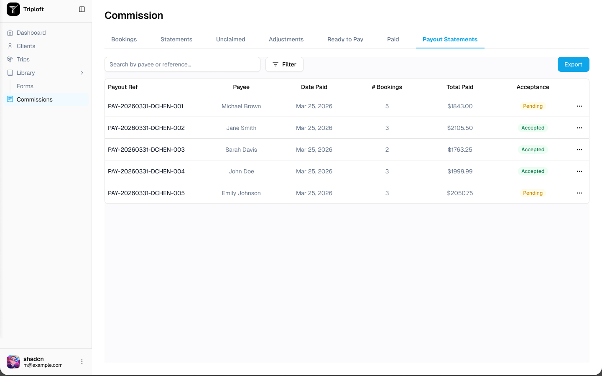Open the Paid tab

coord(393,39)
